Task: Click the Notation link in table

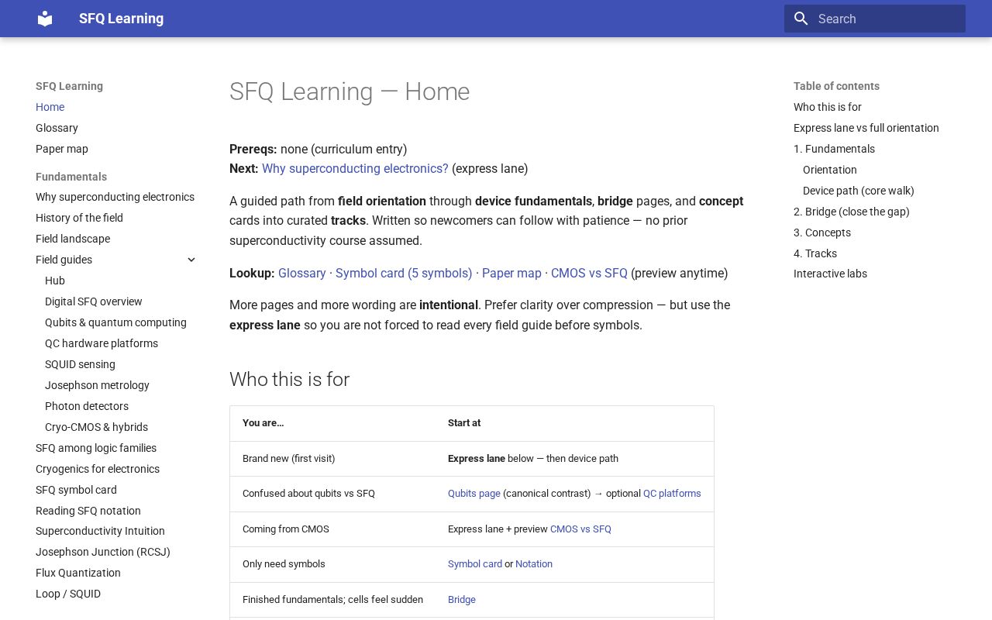Action: [x=534, y=564]
